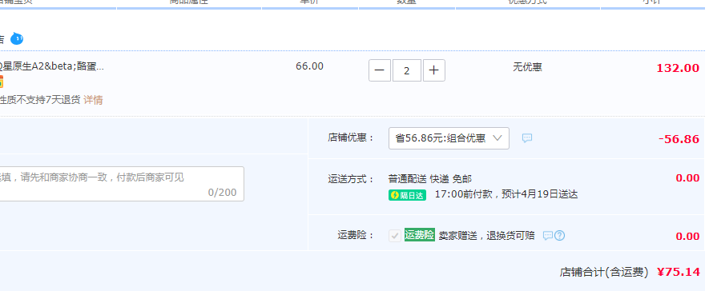Click the green 隔日达 next-day badge
Screen dimensions: 713x291
[x=408, y=195]
